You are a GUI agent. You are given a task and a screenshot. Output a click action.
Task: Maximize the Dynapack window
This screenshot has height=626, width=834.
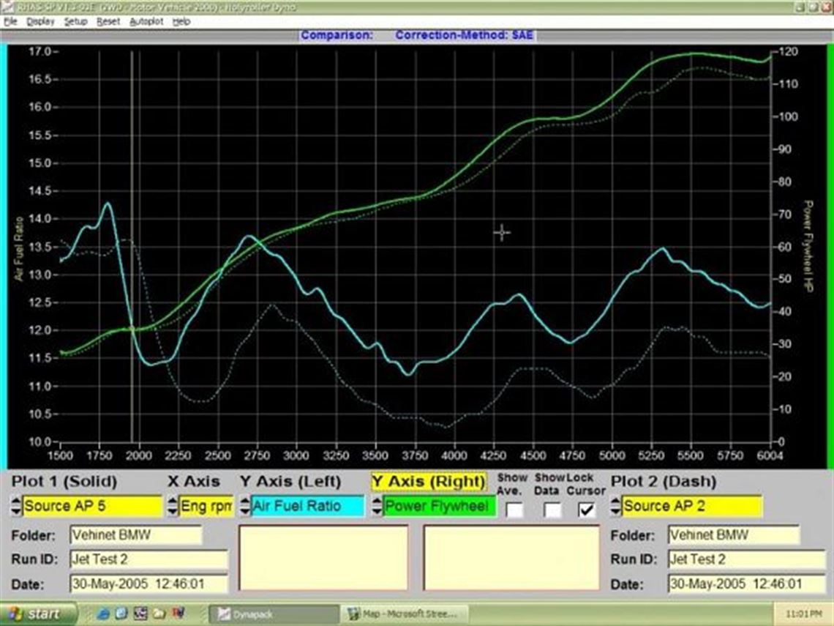tap(814, 7)
